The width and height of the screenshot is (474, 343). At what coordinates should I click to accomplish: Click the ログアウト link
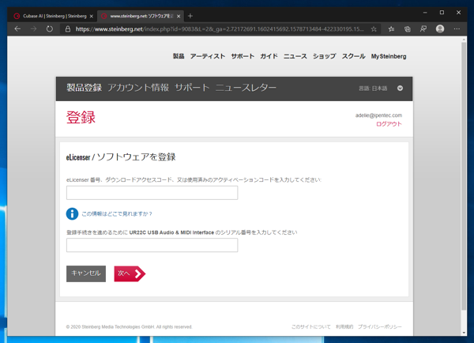pos(389,124)
